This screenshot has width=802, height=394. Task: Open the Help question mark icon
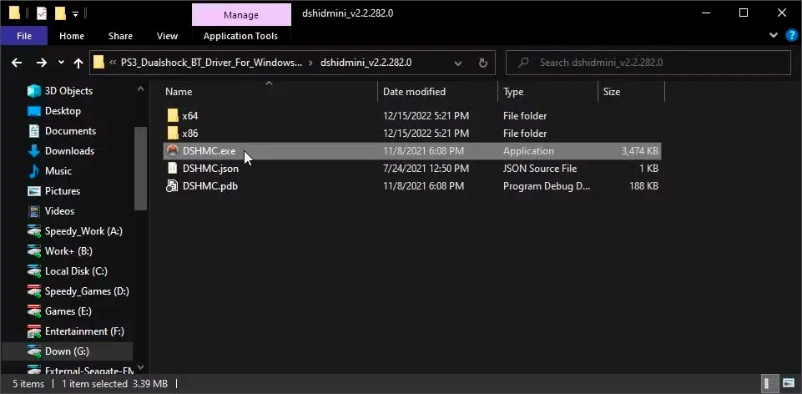pos(791,35)
